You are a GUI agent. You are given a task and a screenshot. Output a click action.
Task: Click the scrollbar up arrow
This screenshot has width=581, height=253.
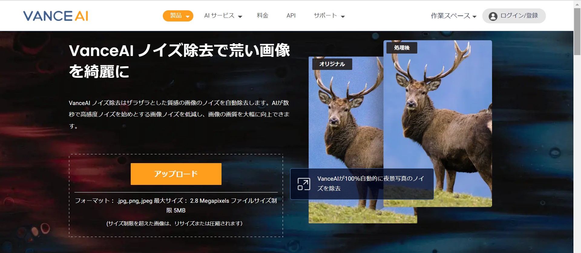577,4
